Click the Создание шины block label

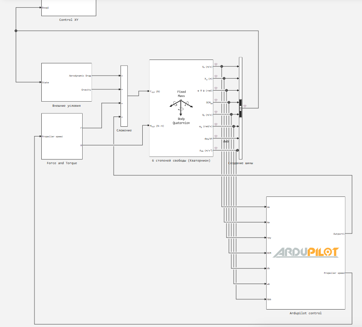(241, 163)
